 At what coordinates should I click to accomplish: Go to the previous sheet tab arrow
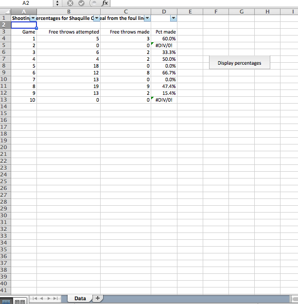(41, 298)
